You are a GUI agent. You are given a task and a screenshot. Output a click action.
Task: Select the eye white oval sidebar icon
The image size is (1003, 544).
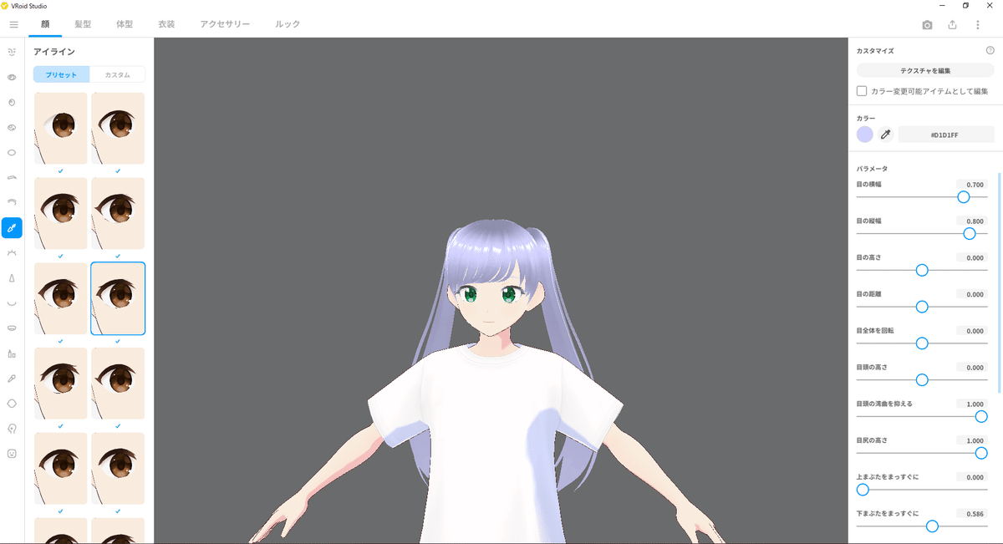pos(12,153)
